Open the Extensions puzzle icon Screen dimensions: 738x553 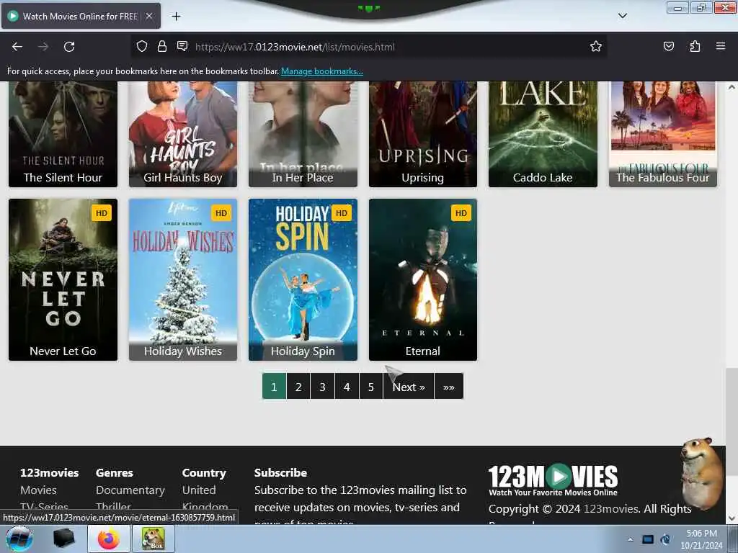[695, 46]
